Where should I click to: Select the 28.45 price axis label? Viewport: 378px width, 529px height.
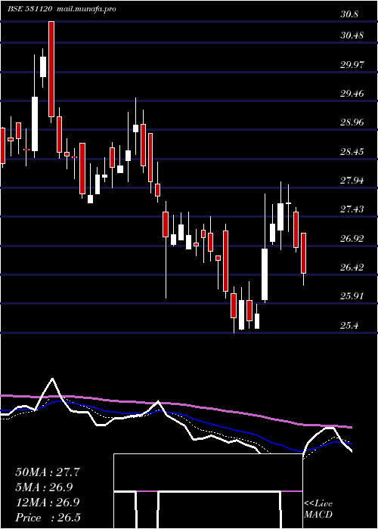(x=352, y=151)
